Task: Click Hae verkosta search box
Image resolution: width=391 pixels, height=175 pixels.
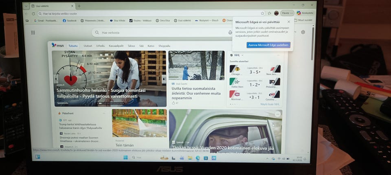Action: 162,33
